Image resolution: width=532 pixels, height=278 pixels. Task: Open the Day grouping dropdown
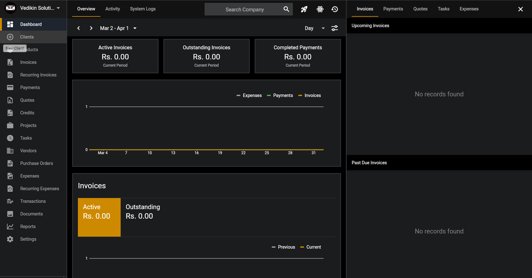coord(315,28)
